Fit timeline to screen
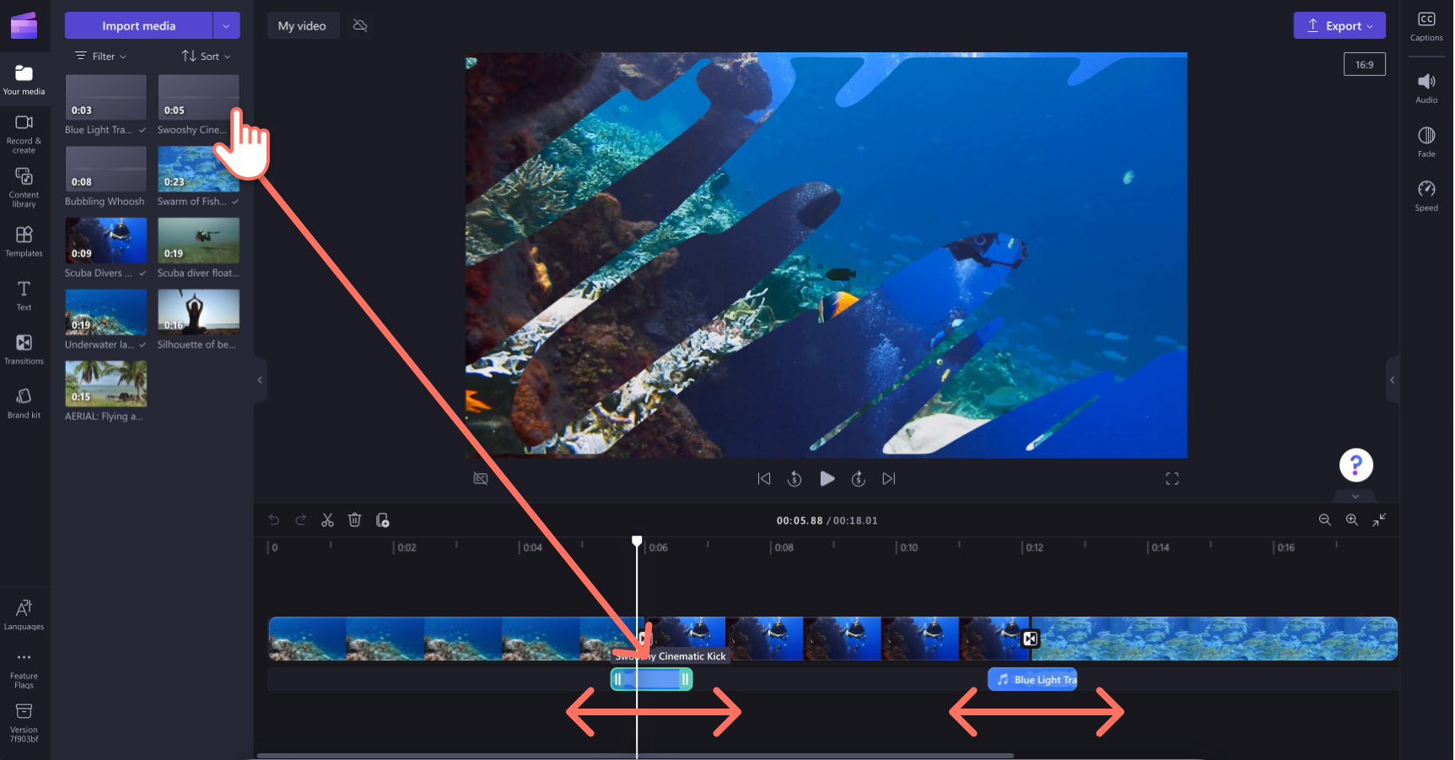The height and width of the screenshot is (760, 1455). coord(1379,520)
